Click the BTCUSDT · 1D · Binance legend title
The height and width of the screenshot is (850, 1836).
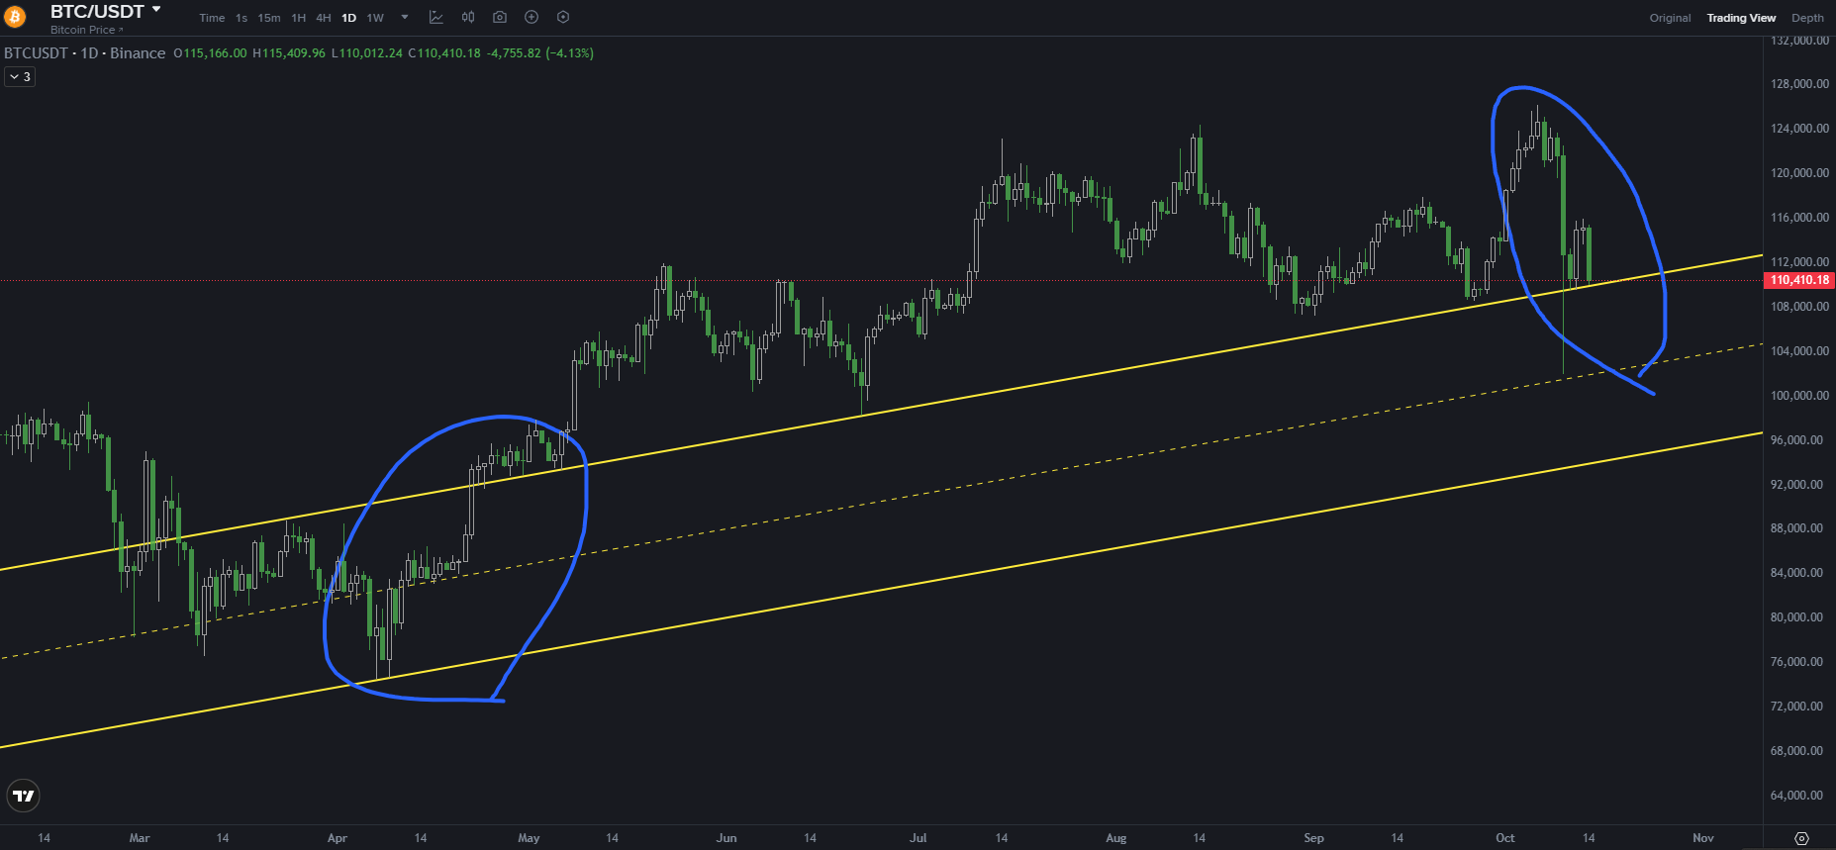[85, 53]
